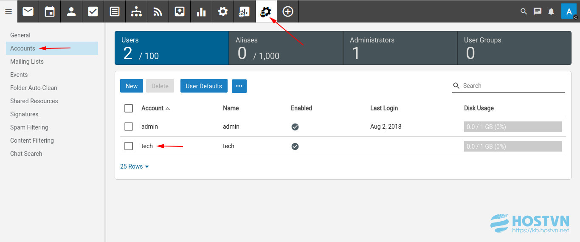Click the Last Login column header

pyautogui.click(x=384, y=108)
